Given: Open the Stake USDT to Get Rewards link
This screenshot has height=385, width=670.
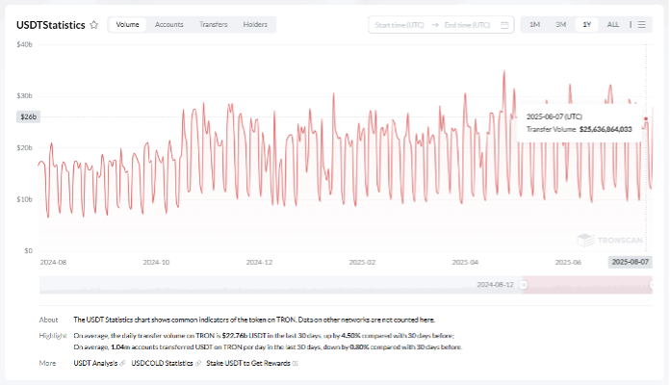Looking at the screenshot, I should pos(247,363).
